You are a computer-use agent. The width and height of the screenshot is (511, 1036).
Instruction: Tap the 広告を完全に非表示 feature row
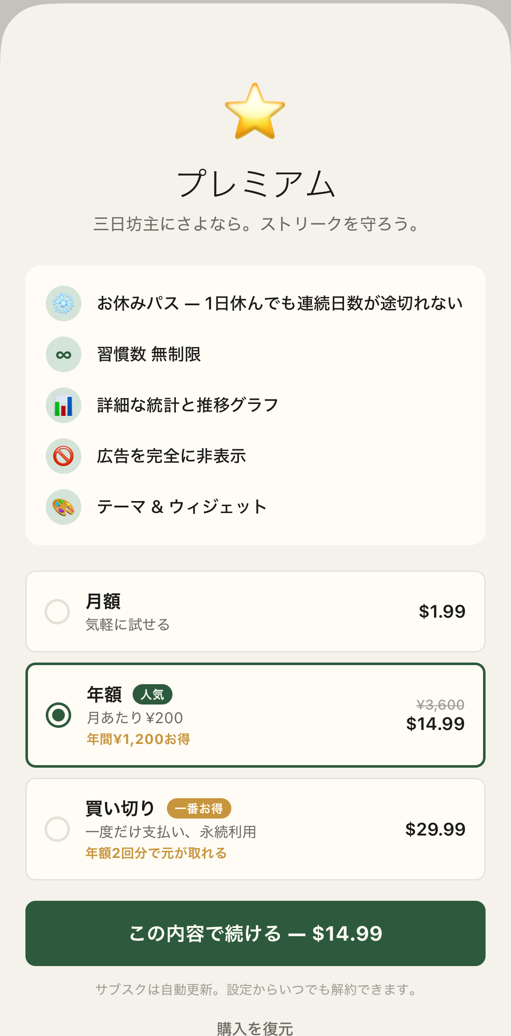click(172, 456)
